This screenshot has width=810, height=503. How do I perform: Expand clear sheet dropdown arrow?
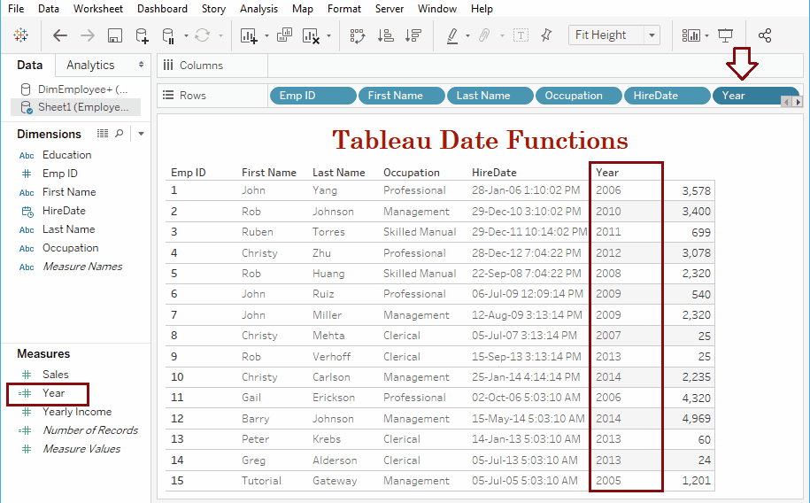[328, 35]
